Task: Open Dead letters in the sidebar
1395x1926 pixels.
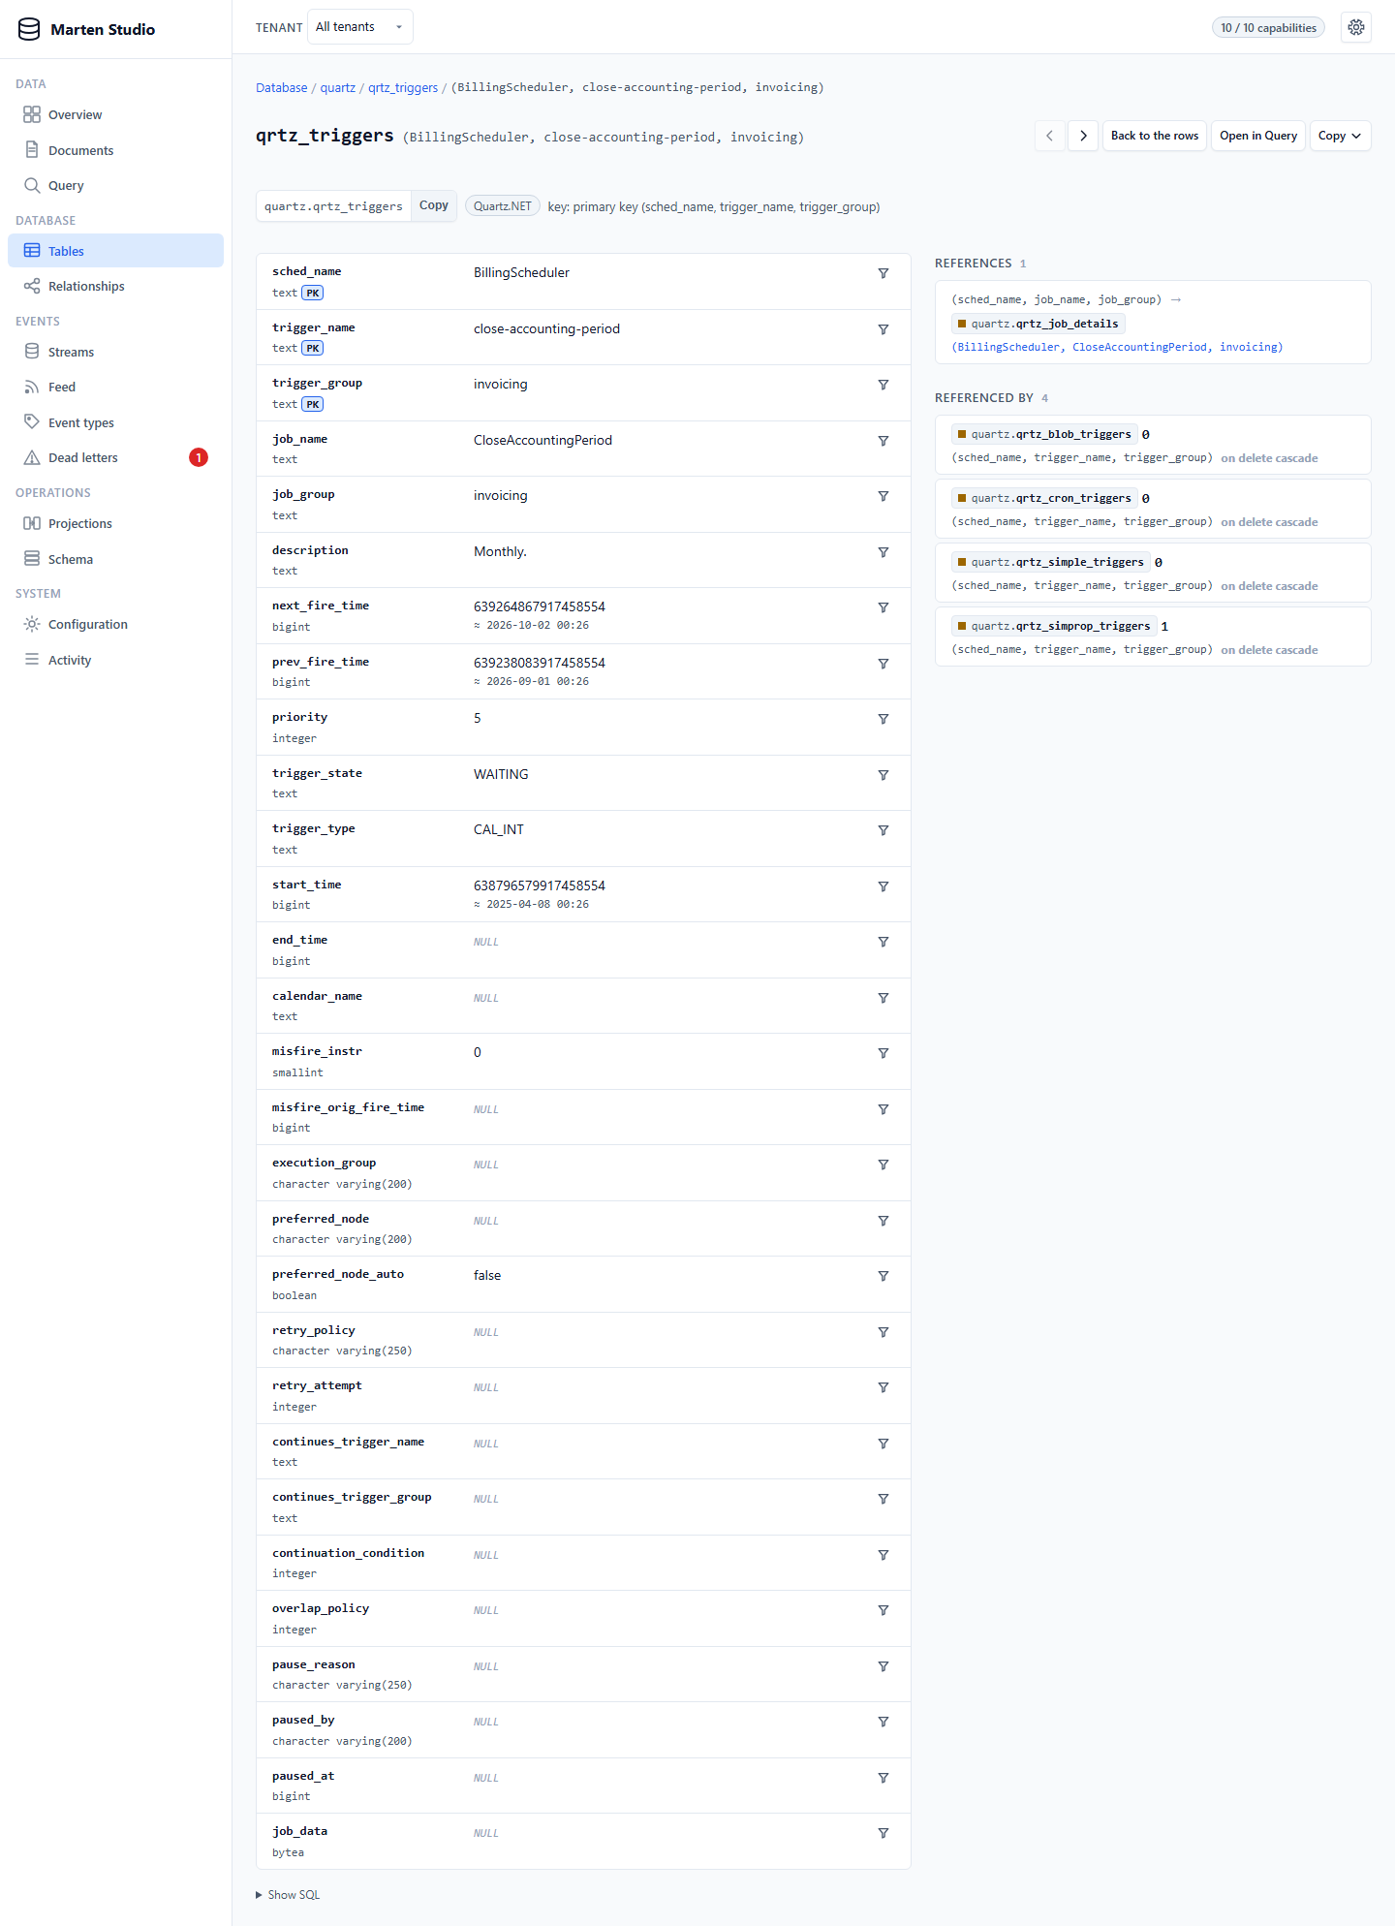Action: 115,457
